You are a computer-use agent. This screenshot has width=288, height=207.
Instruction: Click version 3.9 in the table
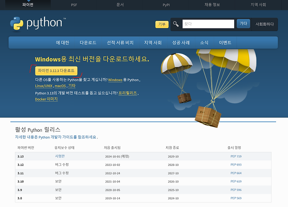tap(20, 190)
